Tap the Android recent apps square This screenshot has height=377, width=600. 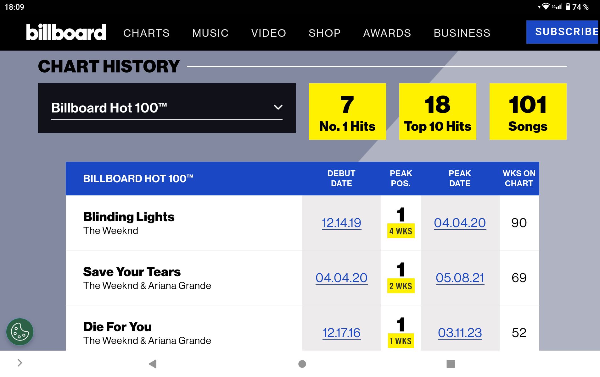click(x=451, y=364)
